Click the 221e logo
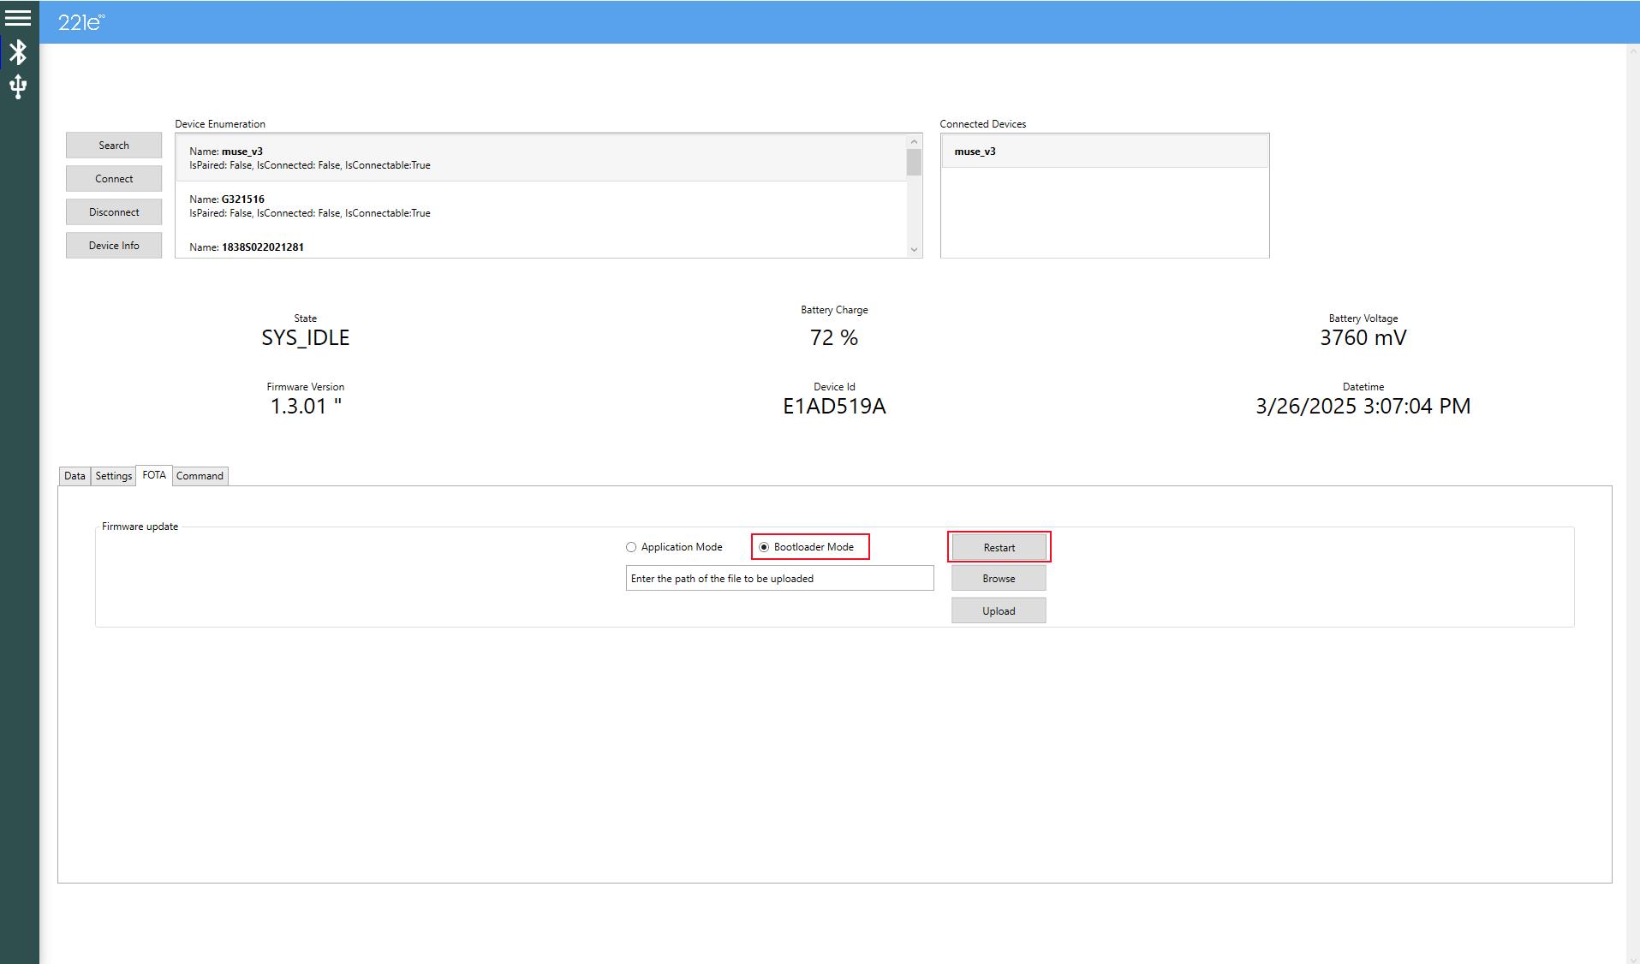Viewport: 1640px width, 964px height. point(81,22)
